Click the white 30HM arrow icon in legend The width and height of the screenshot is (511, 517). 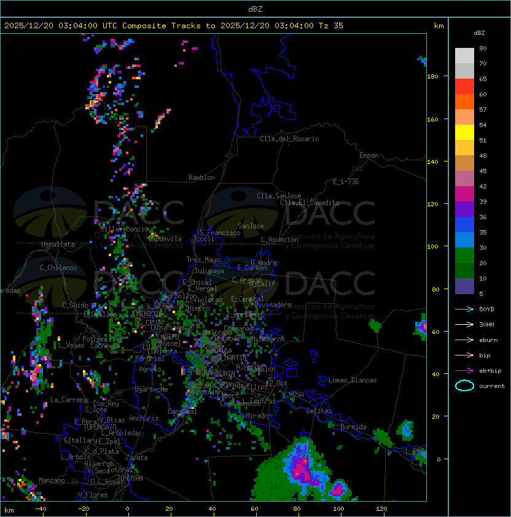pos(464,325)
